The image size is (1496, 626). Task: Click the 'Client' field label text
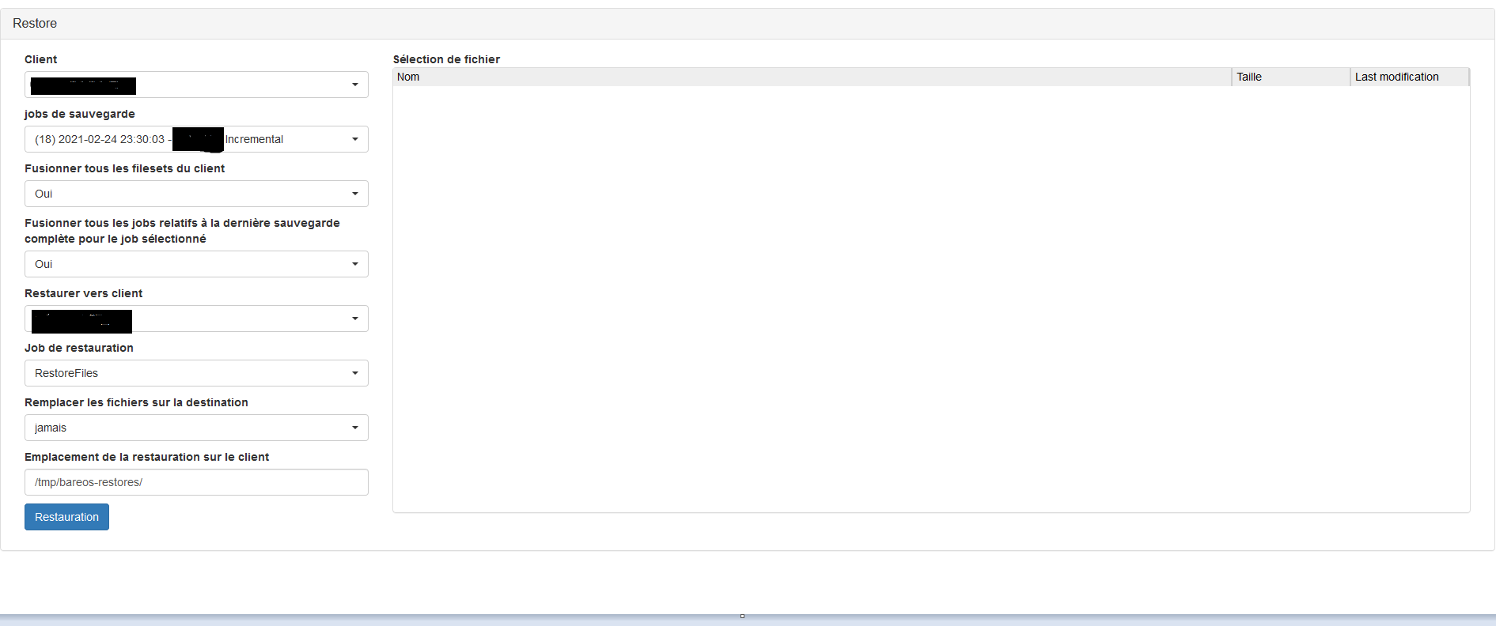pyautogui.click(x=41, y=59)
